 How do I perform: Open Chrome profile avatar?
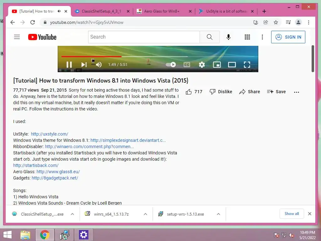[x=298, y=22]
